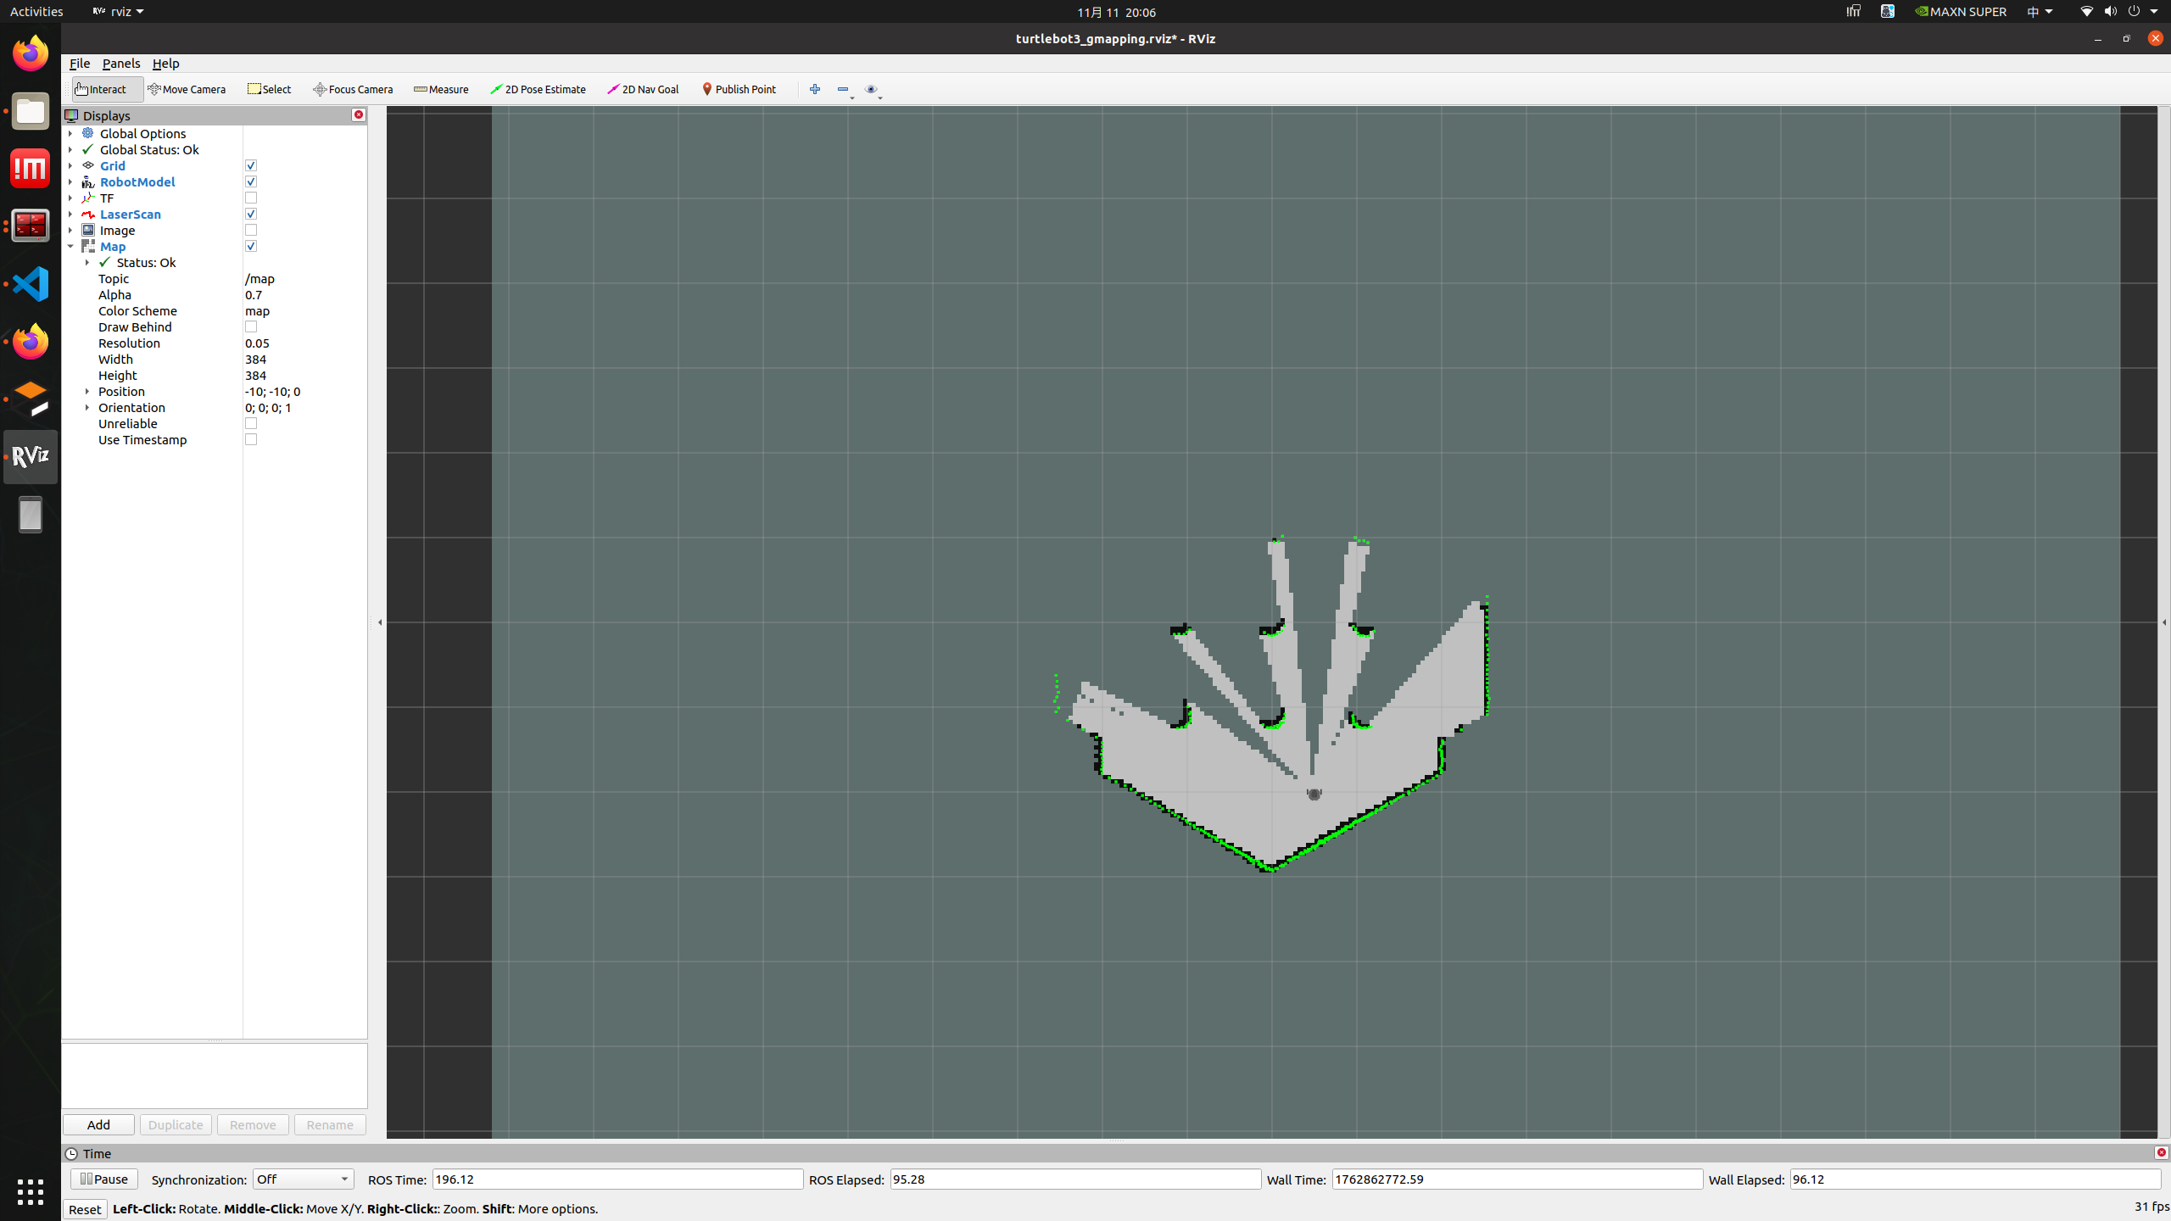Screen dimensions: 2171x1221
Task: Select the Move Camera tool
Action: [187, 89]
